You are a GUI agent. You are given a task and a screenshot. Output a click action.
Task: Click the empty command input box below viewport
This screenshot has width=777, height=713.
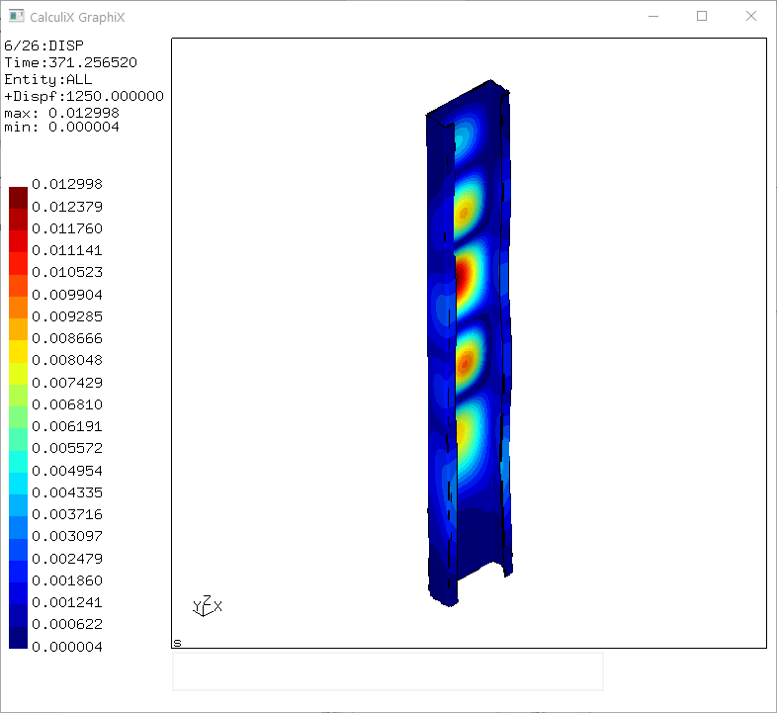click(x=388, y=671)
